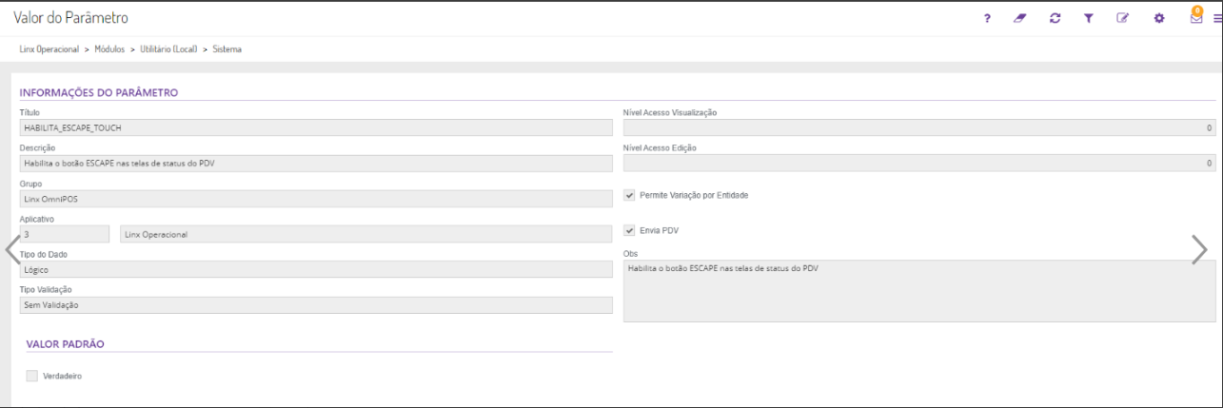Open the filter funnel icon
The image size is (1223, 408).
coord(1089,18)
